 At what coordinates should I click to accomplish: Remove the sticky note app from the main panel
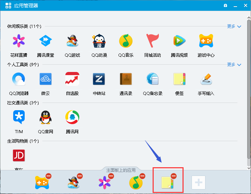(x=173, y=176)
